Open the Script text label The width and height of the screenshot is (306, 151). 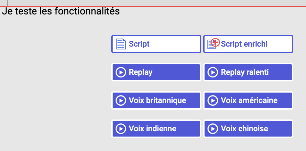pyautogui.click(x=139, y=44)
